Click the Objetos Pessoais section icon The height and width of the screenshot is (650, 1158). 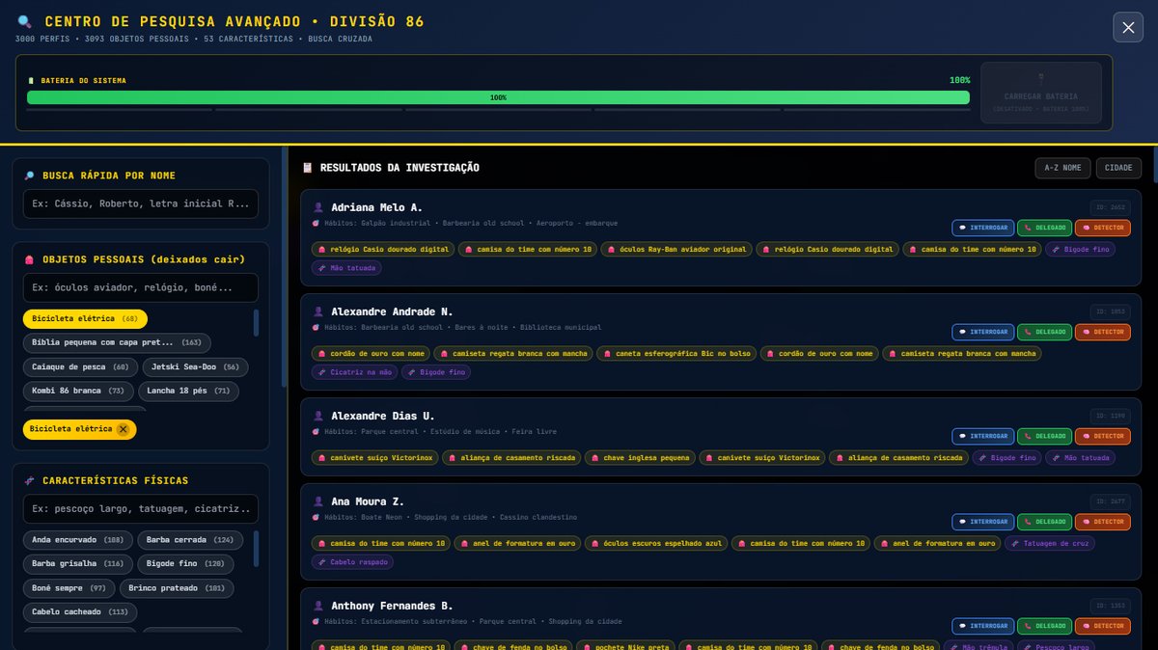29,259
